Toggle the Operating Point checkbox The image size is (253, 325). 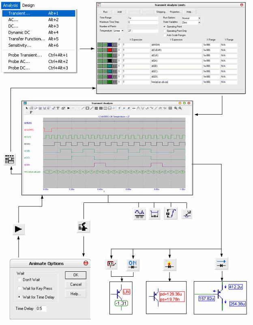coord(165,26)
